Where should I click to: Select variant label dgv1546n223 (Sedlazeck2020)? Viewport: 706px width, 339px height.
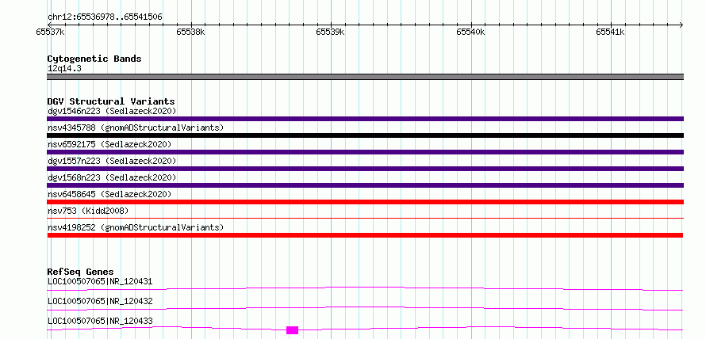click(x=112, y=111)
